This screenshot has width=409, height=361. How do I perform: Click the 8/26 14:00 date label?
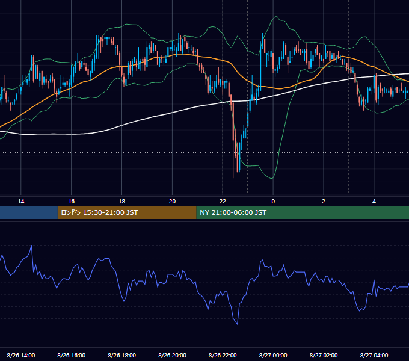click(21, 355)
